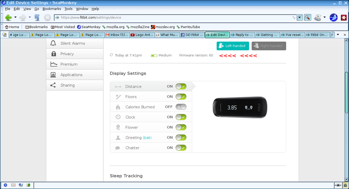This screenshot has height=189, width=349.
Task: Switch to the Inbox (5) tab
Action: coord(117,35)
